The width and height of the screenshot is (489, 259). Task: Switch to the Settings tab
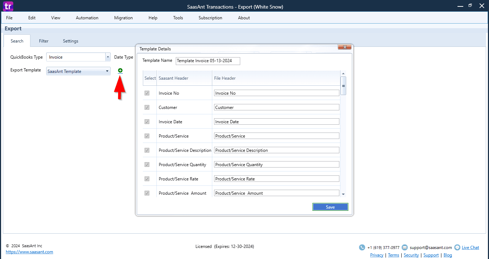pyautogui.click(x=71, y=41)
